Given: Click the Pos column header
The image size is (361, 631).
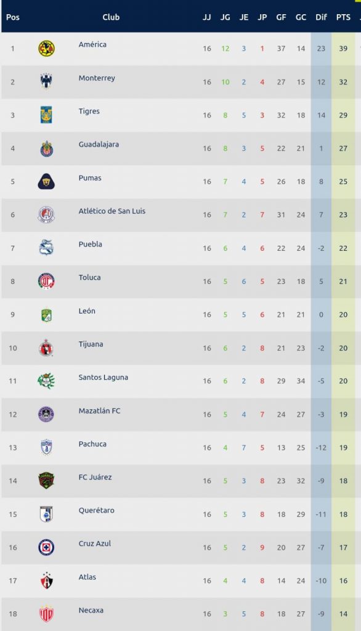Looking at the screenshot, I should tap(13, 17).
